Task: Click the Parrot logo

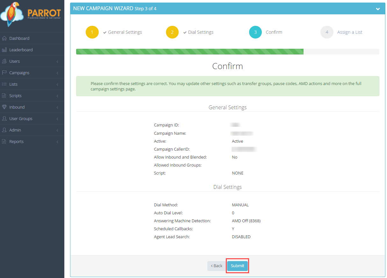Action: pyautogui.click(x=31, y=14)
